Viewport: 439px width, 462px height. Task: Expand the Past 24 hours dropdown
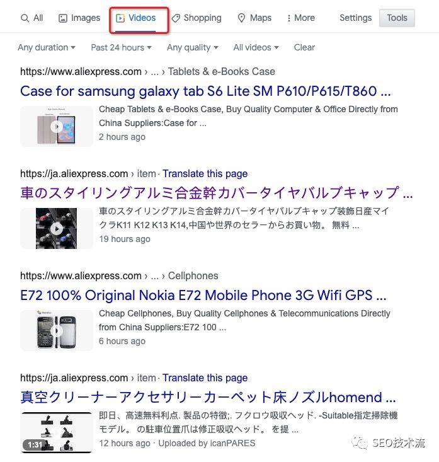click(x=121, y=47)
